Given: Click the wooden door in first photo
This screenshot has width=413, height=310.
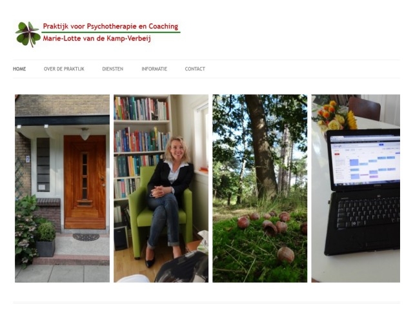Looking at the screenshot, I should coord(85,182).
